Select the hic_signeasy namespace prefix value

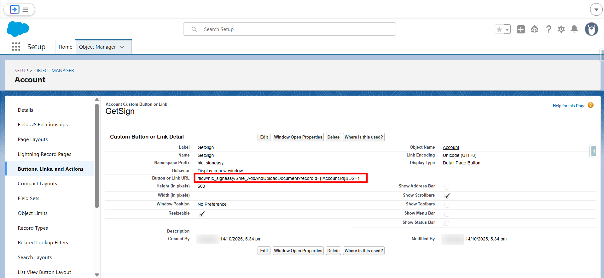(x=211, y=163)
